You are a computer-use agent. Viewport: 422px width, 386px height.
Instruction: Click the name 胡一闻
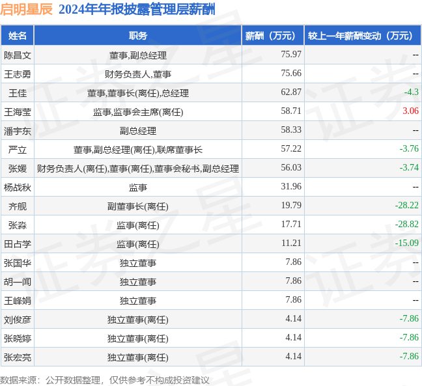pos(18,282)
